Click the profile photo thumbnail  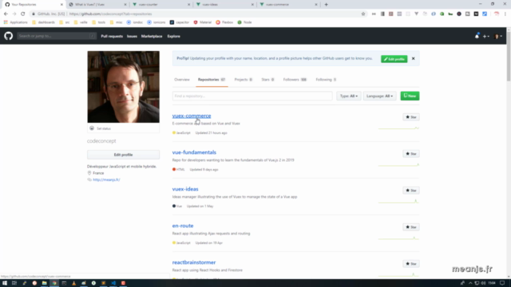(123, 87)
